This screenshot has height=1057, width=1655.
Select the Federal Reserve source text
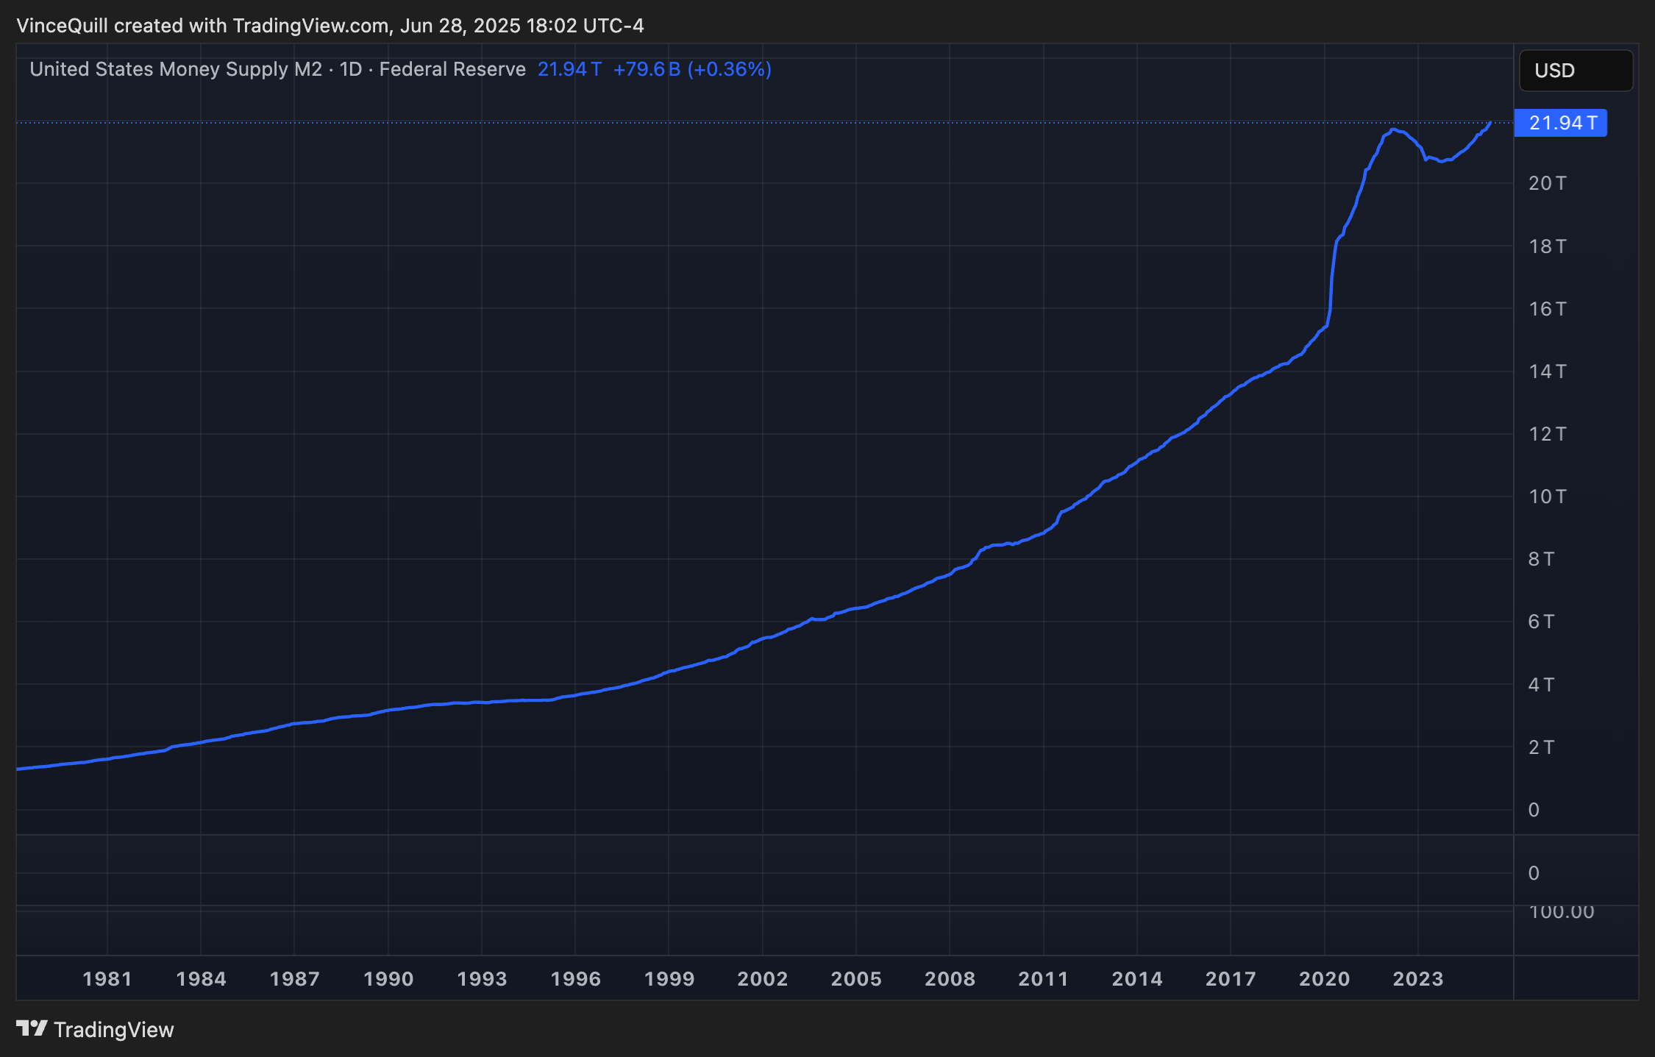[x=452, y=68]
